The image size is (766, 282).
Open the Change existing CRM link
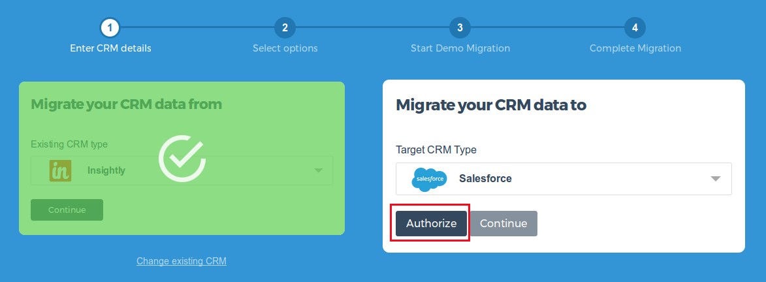tap(182, 261)
